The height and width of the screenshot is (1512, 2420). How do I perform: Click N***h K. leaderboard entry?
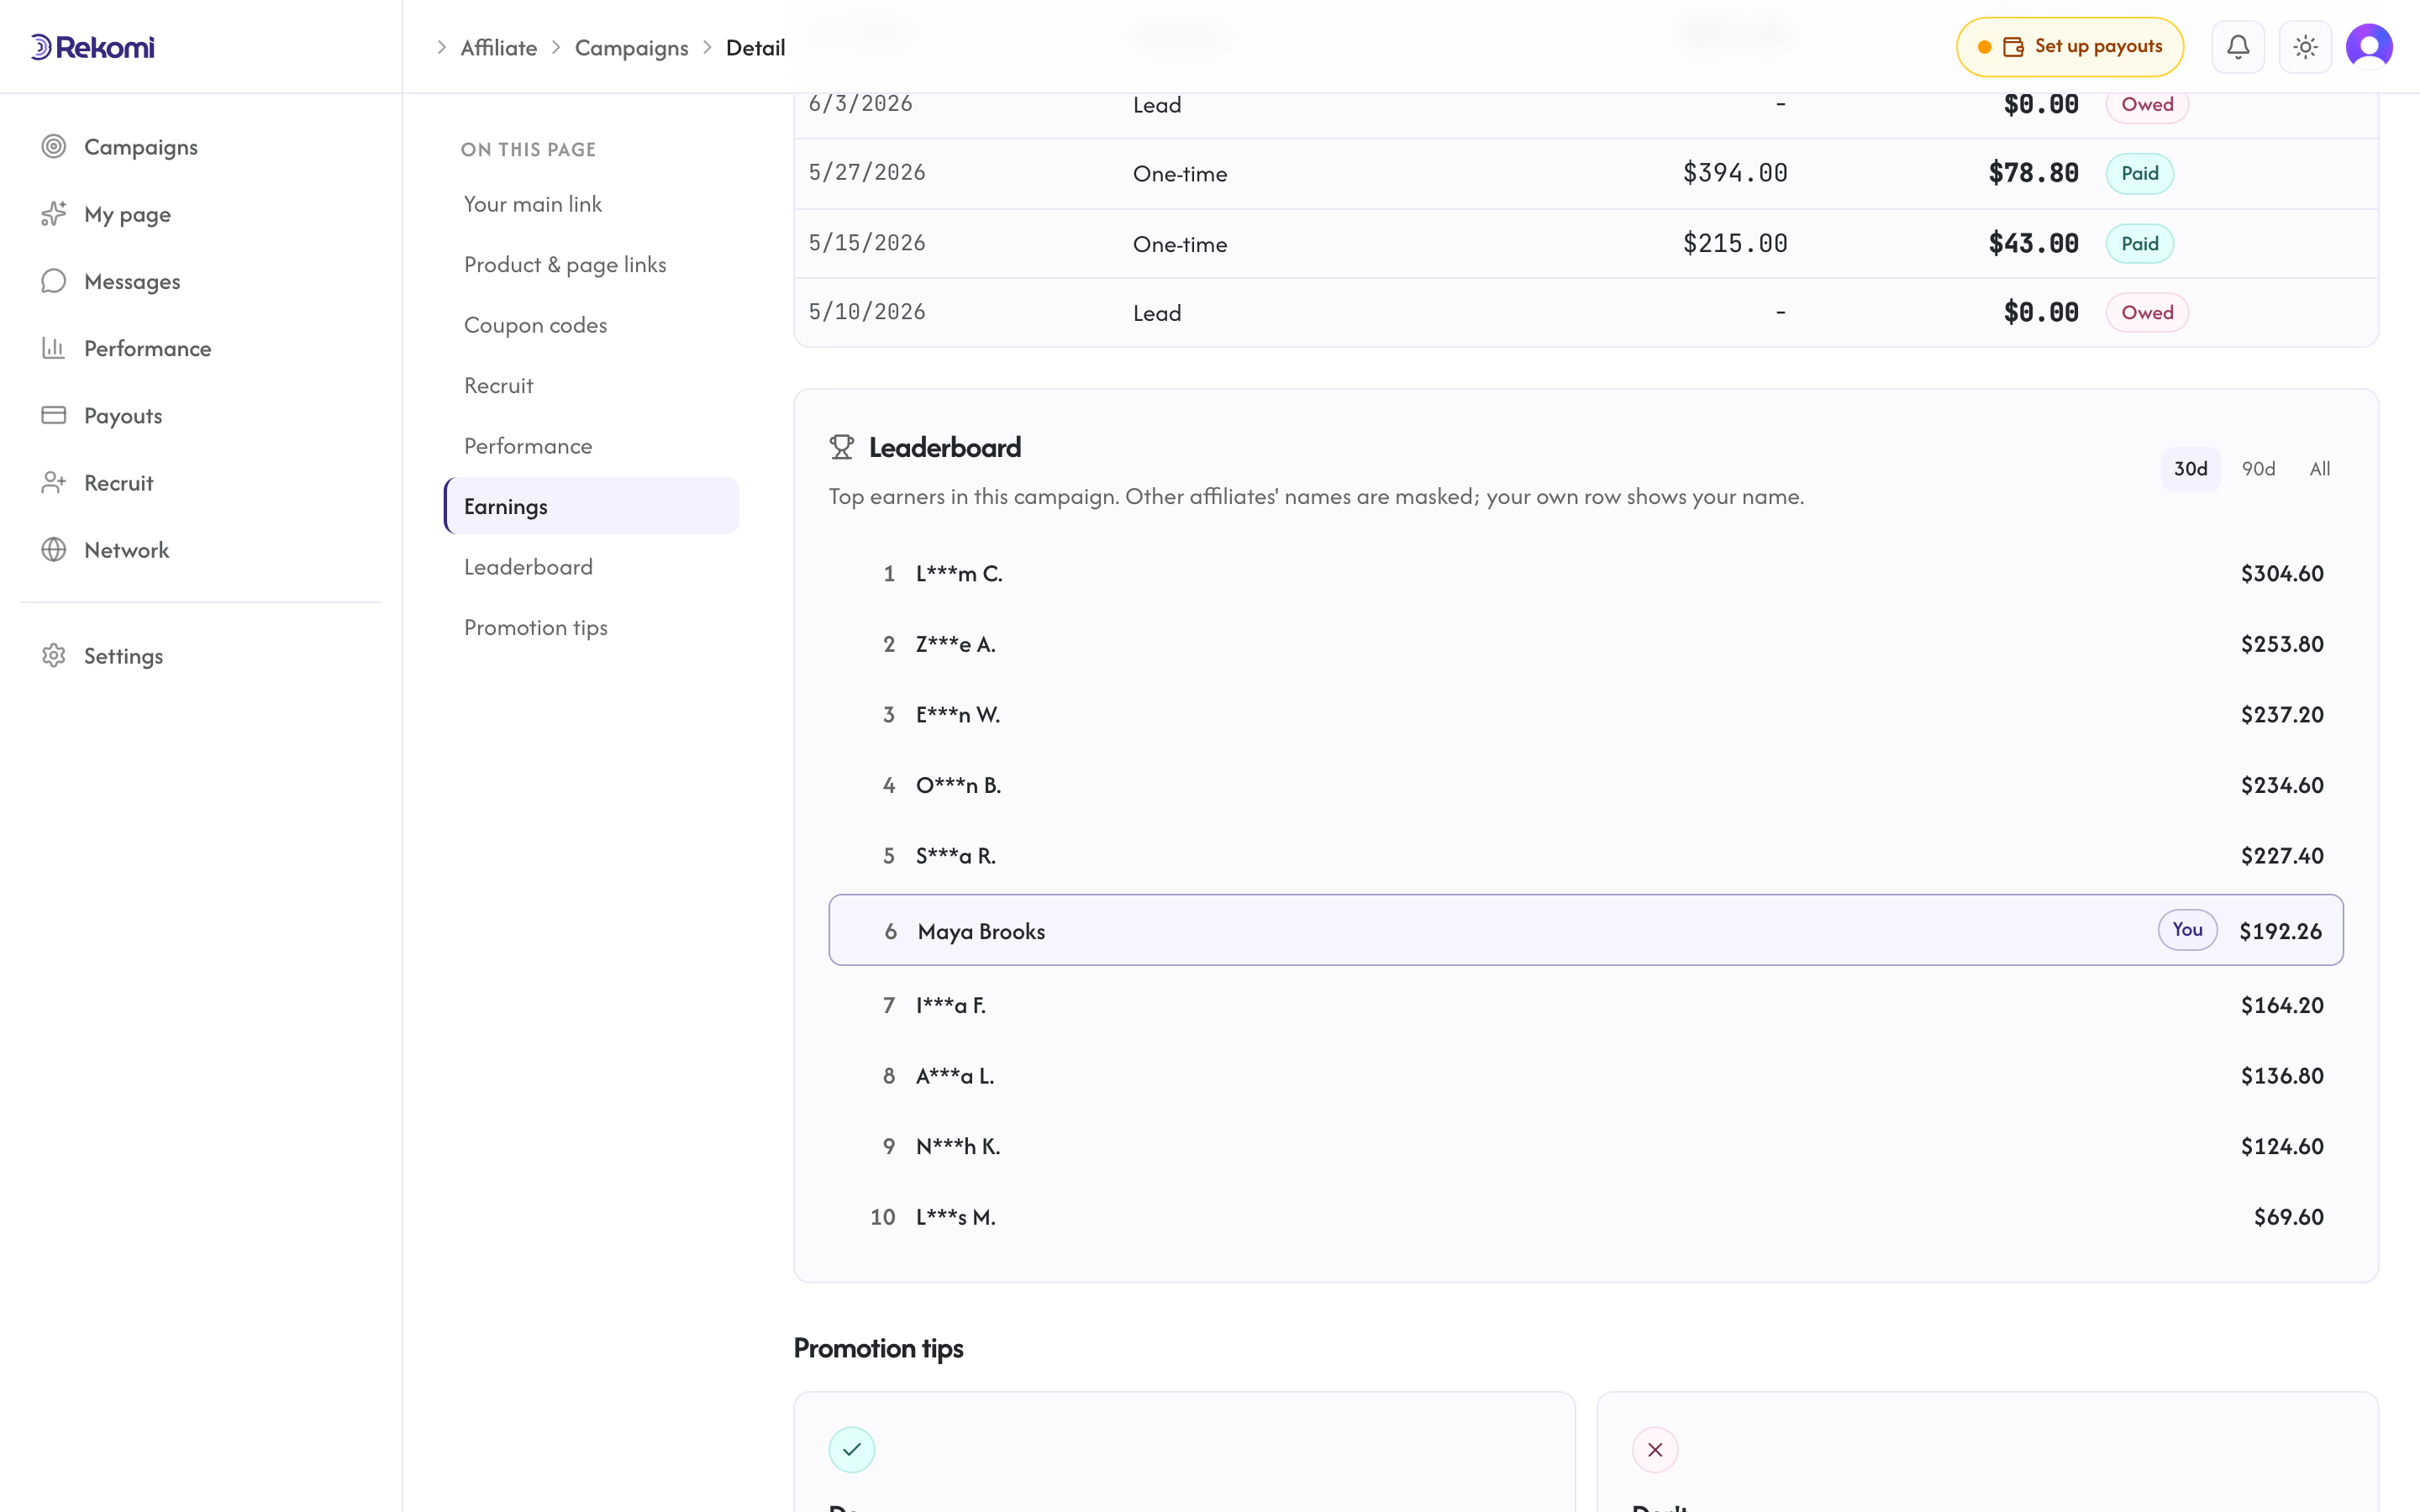click(1586, 1146)
